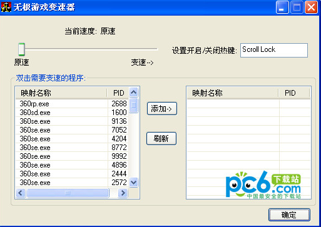Click the 添加-> button

pos(162,109)
